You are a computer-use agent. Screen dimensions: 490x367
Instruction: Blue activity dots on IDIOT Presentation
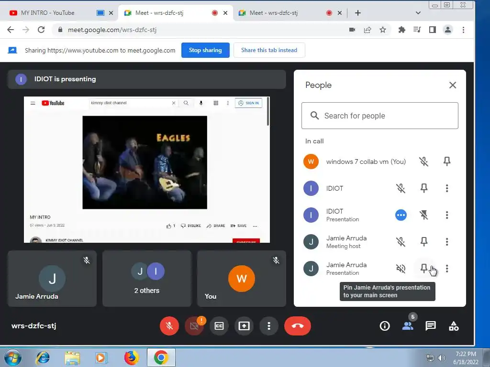(401, 215)
